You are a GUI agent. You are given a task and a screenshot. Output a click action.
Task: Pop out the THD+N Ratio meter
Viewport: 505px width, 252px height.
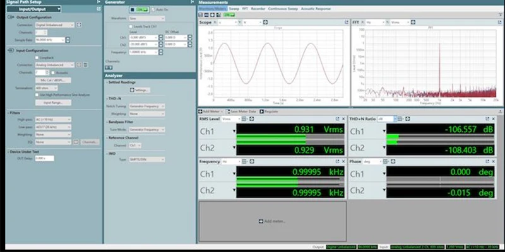tap(487, 119)
